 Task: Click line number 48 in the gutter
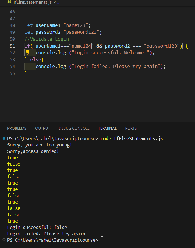(x=12, y=25)
